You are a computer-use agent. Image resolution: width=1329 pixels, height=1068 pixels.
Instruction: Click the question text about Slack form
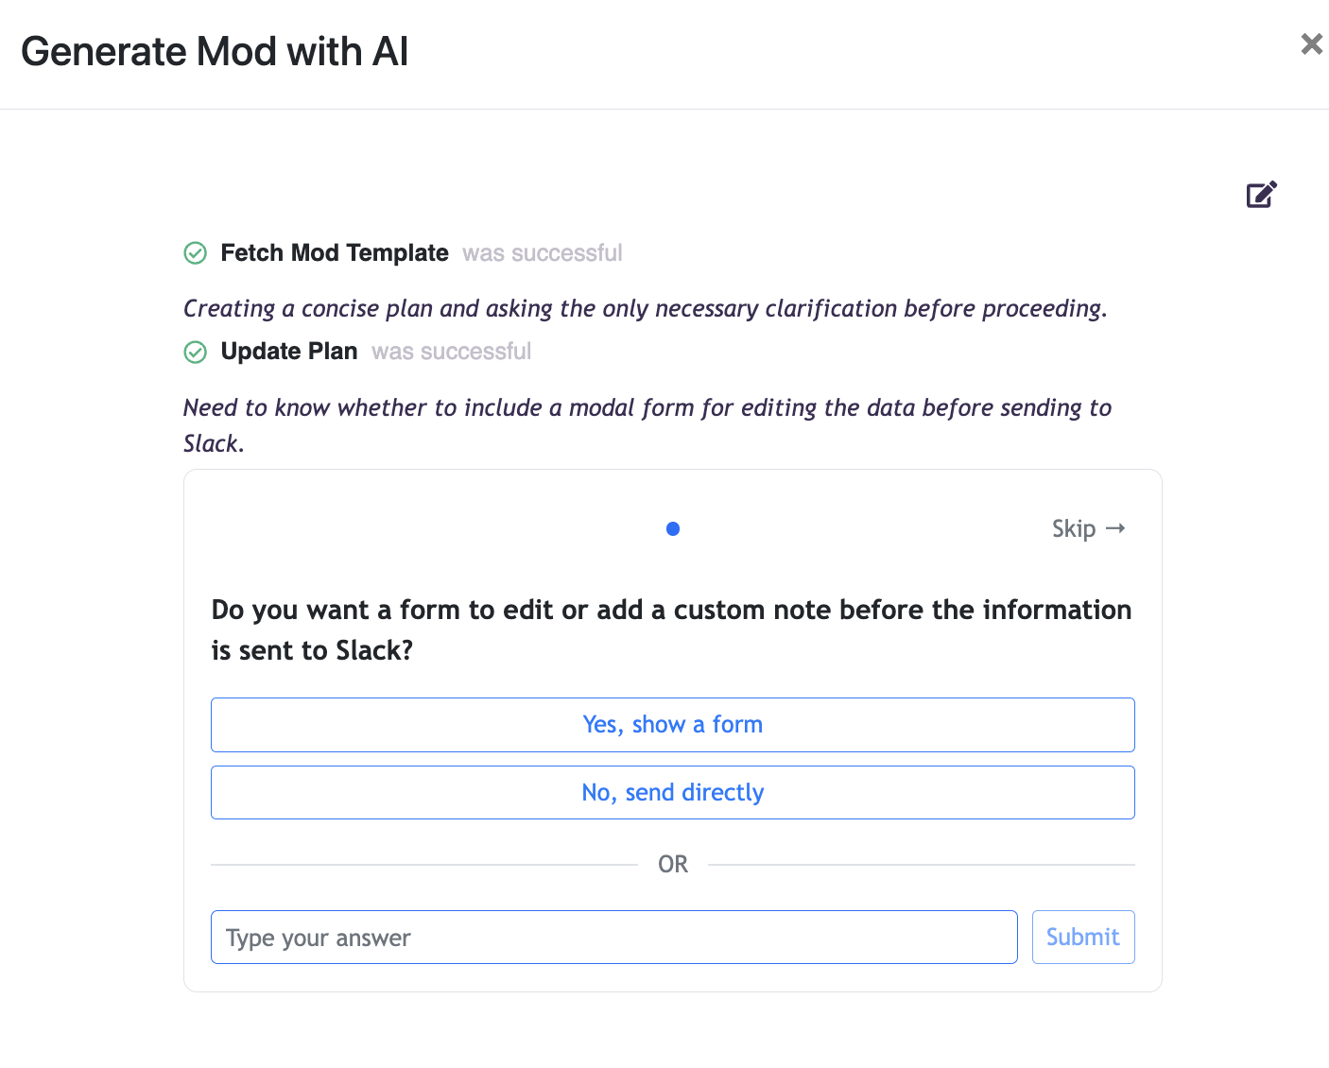671,629
